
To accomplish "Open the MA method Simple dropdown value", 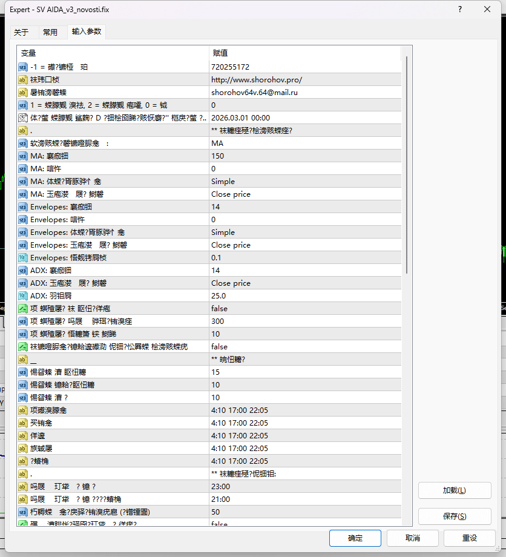I will tap(306, 182).
